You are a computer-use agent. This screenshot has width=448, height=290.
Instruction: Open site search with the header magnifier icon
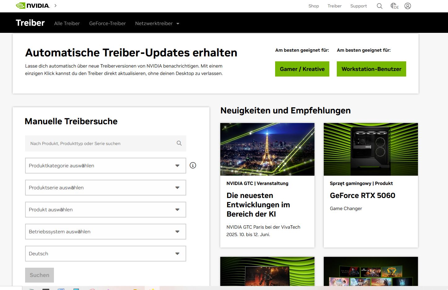point(380,6)
